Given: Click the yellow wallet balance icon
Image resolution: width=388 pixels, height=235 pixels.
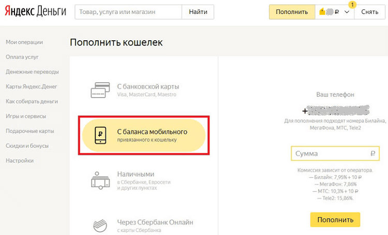Looking at the screenshot, I should point(322,11).
